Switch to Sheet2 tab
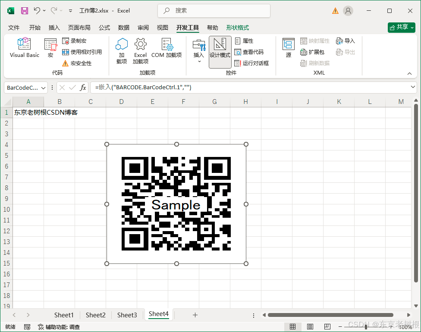This screenshot has width=421, height=332. click(96, 315)
